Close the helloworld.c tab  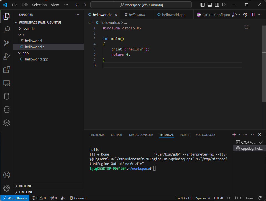[x=116, y=15]
